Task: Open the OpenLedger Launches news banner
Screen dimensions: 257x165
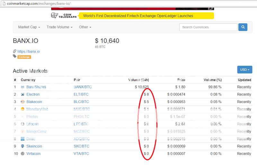Action: (x=146, y=16)
